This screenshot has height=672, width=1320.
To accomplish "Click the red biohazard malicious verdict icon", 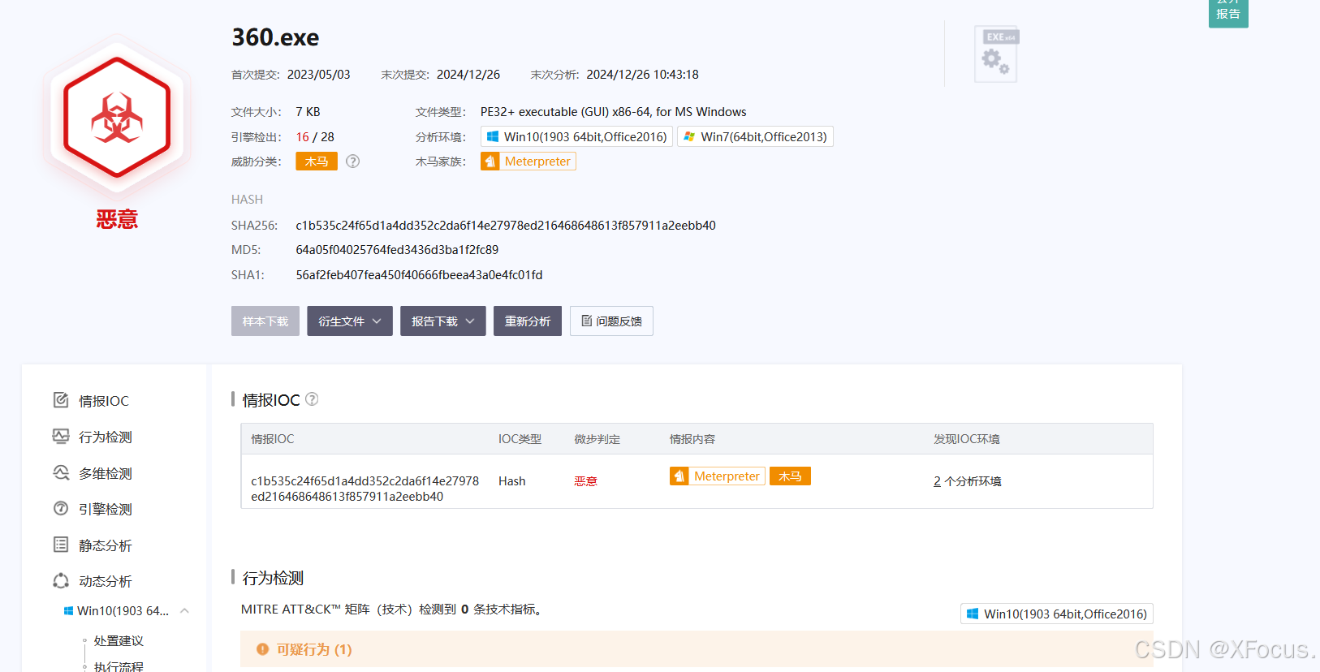I will 117,117.
